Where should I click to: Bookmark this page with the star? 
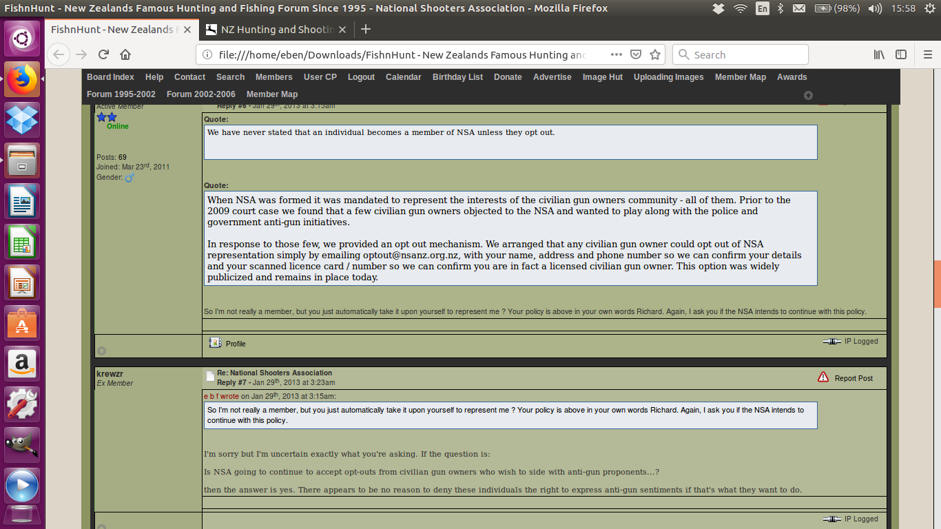point(655,54)
